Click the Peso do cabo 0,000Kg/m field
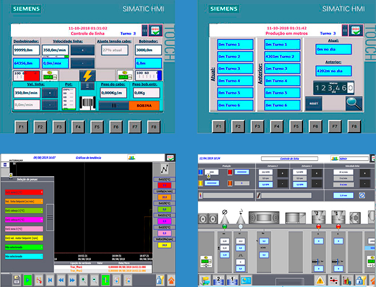The image size is (376, 287). [114, 93]
